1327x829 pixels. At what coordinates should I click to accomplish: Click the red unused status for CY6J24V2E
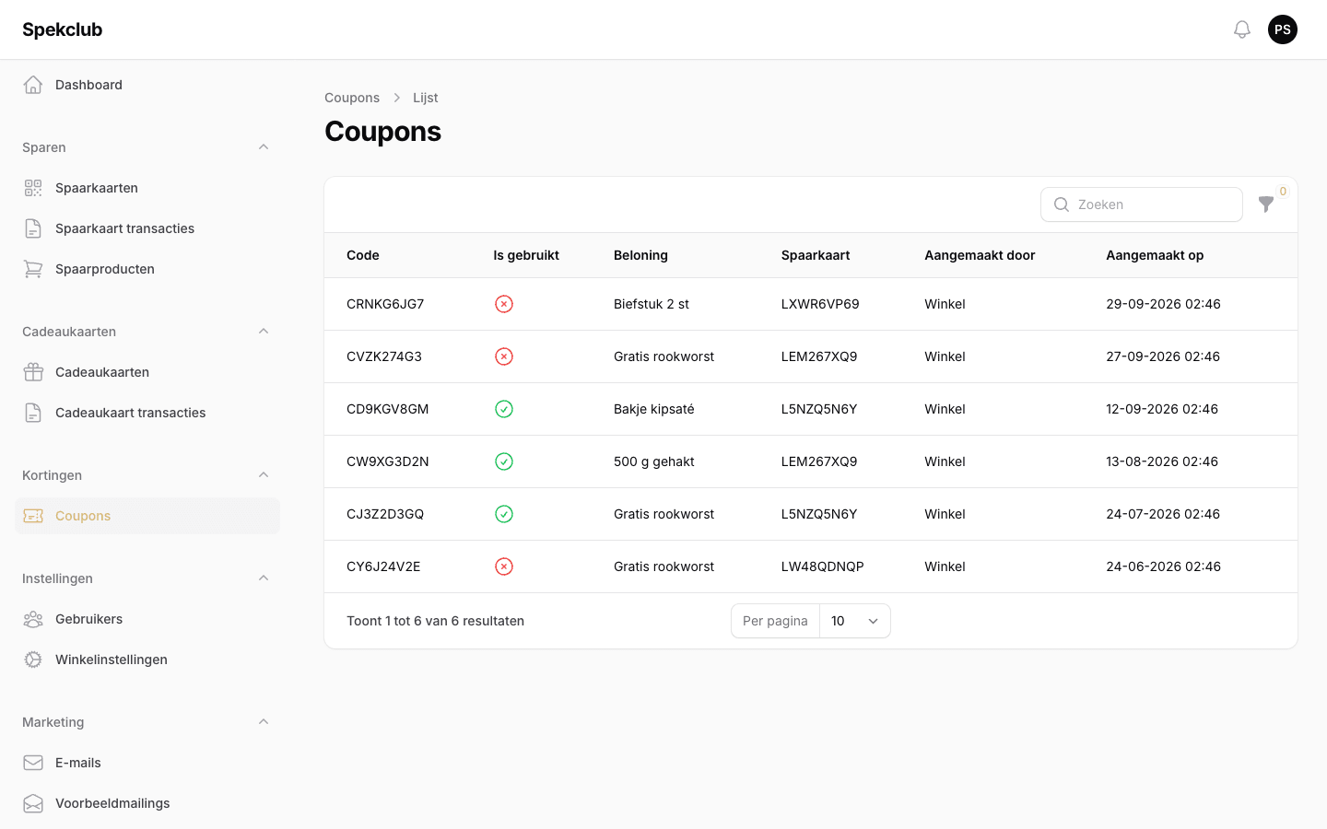(504, 566)
